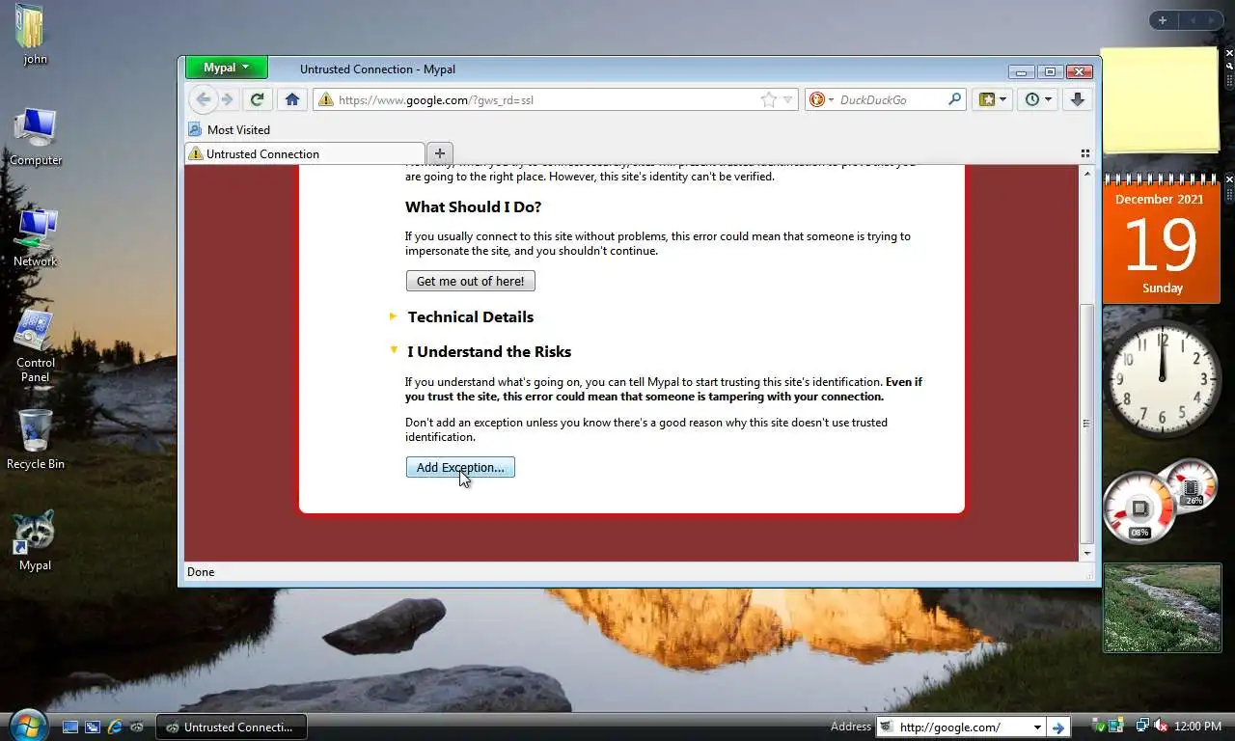Viewport: 1235px width, 741px height.
Task: Open the Downloads arrow button
Action: click(1078, 99)
